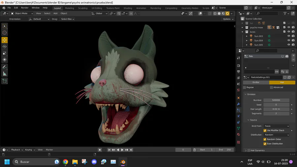The image size is (297, 167).
Task: Select the Rotate tool
Action: (5, 47)
